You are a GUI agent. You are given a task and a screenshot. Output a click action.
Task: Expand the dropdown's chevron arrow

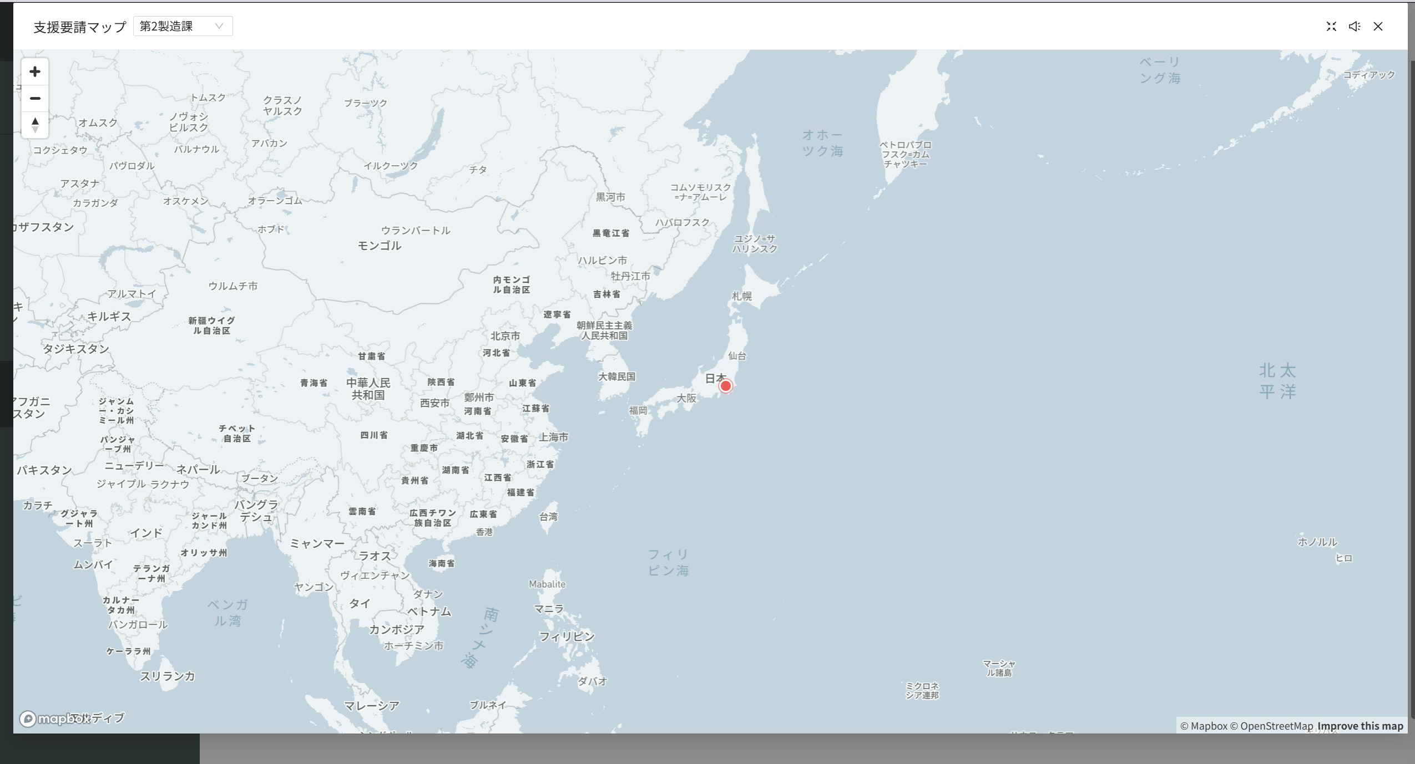(219, 26)
